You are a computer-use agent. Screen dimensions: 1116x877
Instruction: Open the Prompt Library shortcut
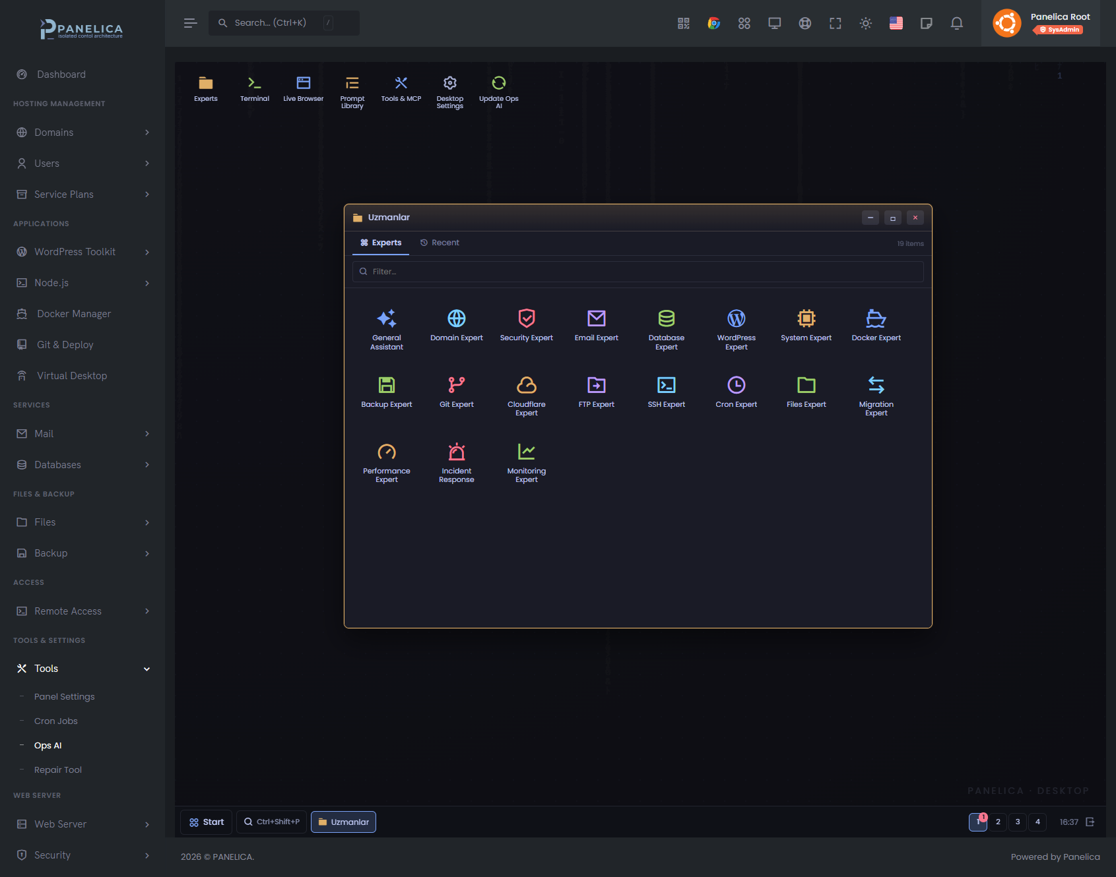point(352,92)
